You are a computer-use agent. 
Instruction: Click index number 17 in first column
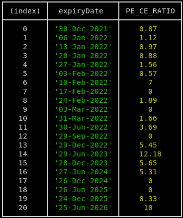point(23,181)
